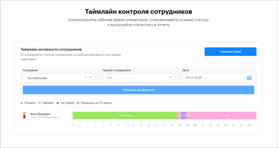Click the purple Перерывы на 10 минут dot
The image size is (278, 148).
point(78,103)
